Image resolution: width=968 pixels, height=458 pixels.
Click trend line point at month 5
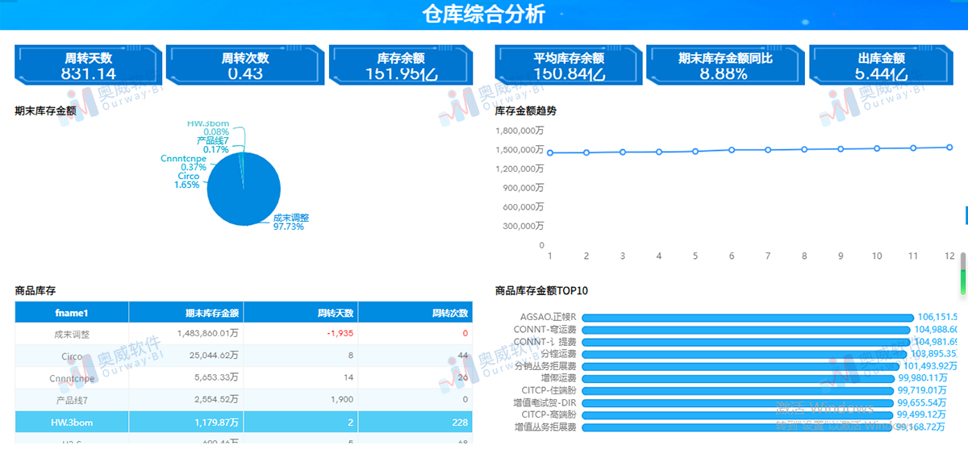pyautogui.click(x=695, y=151)
